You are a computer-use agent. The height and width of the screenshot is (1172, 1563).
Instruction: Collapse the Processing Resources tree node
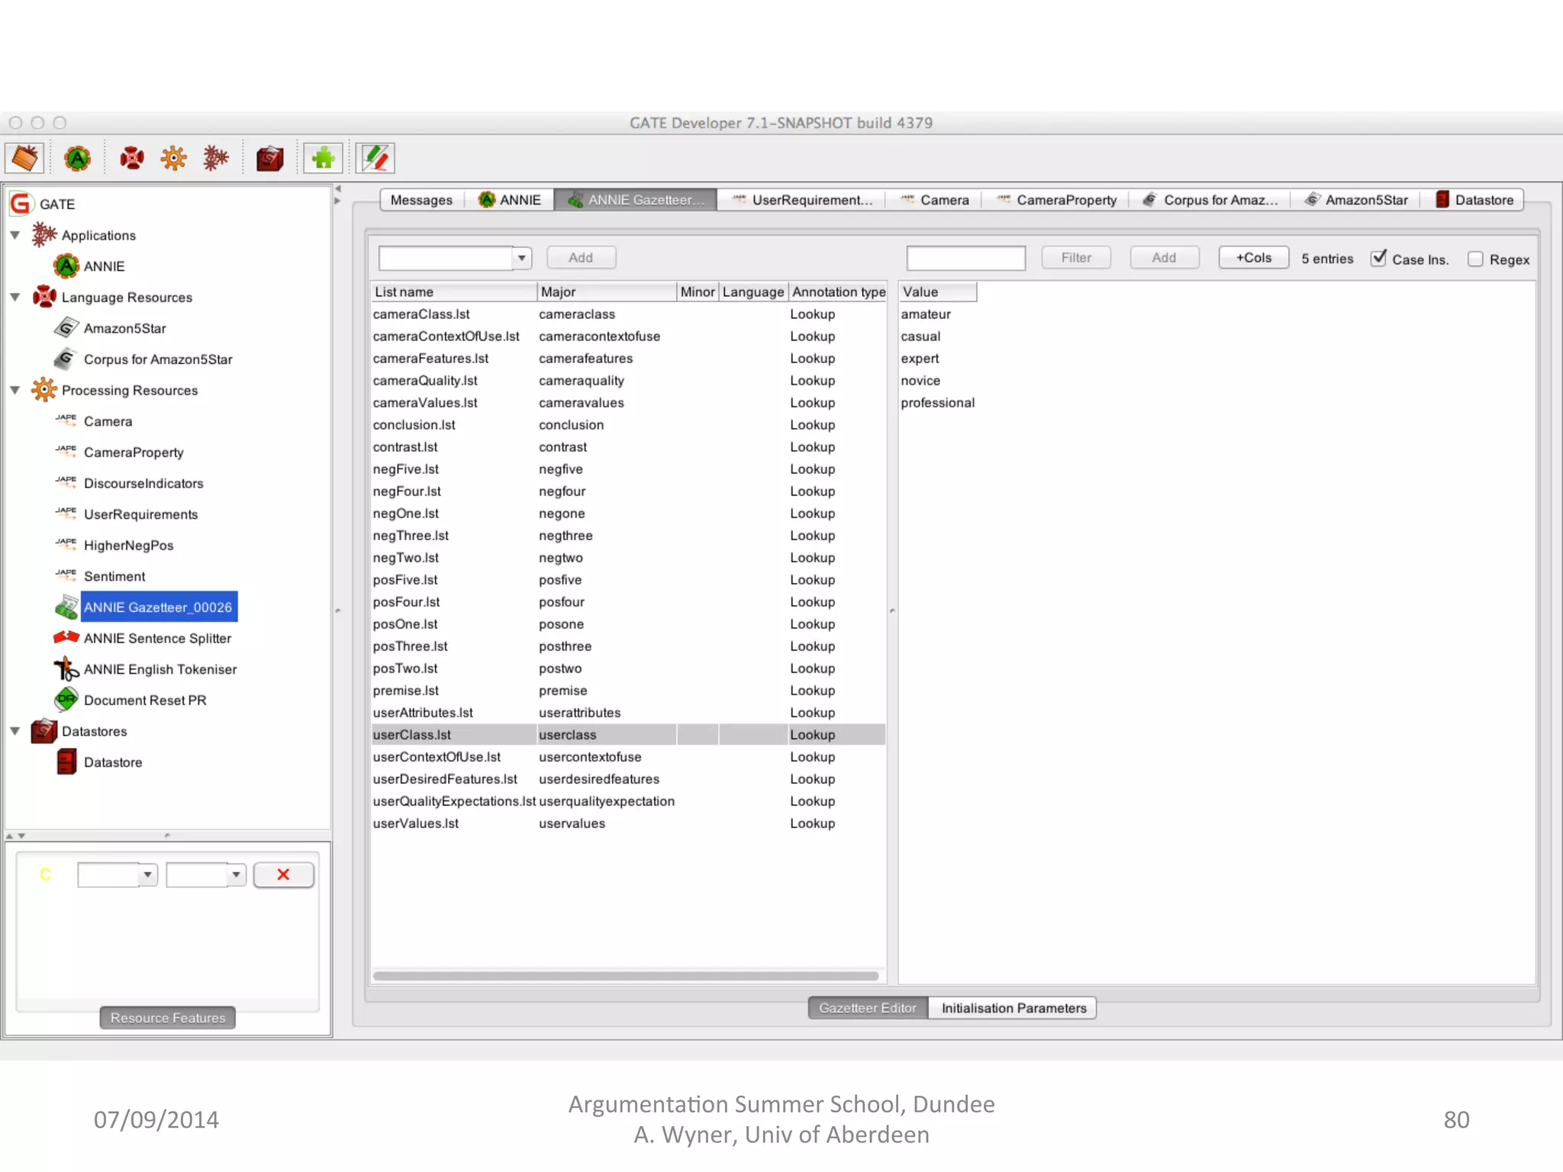click(x=15, y=390)
